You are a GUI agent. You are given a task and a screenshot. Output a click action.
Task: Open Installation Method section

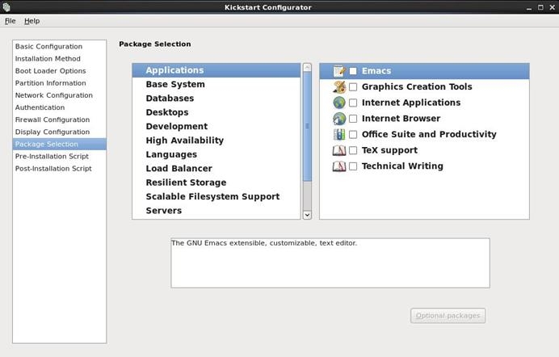click(x=59, y=59)
